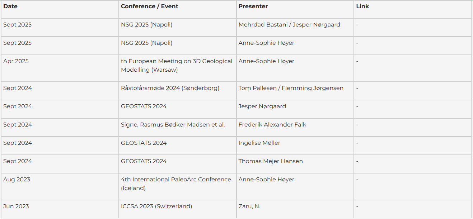Image resolution: width=473 pixels, height=219 pixels.
Task: Click the Apr 2025 date cell
Action: [x=16, y=61]
